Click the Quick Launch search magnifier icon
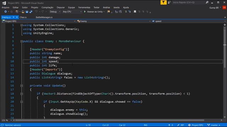The image size is (227, 127). point(207,2)
